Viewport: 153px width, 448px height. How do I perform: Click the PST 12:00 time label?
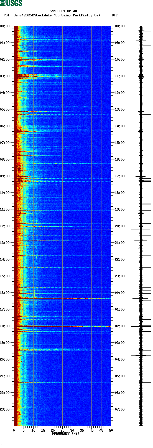click(x=5, y=226)
